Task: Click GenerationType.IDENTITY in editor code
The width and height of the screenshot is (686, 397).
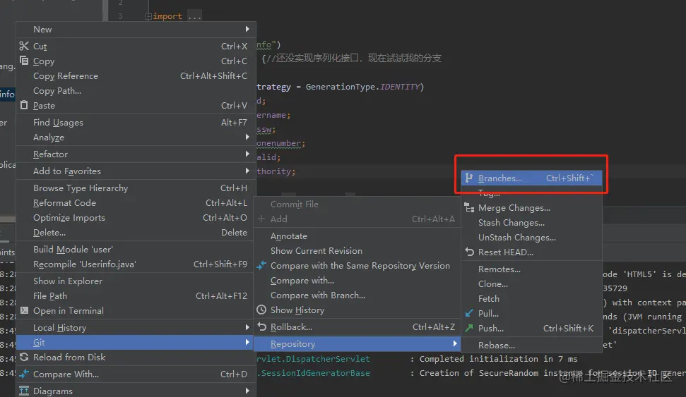Action: pos(362,87)
